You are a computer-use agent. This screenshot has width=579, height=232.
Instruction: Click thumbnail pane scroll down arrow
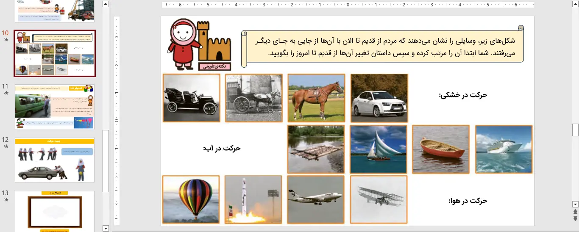(x=106, y=228)
